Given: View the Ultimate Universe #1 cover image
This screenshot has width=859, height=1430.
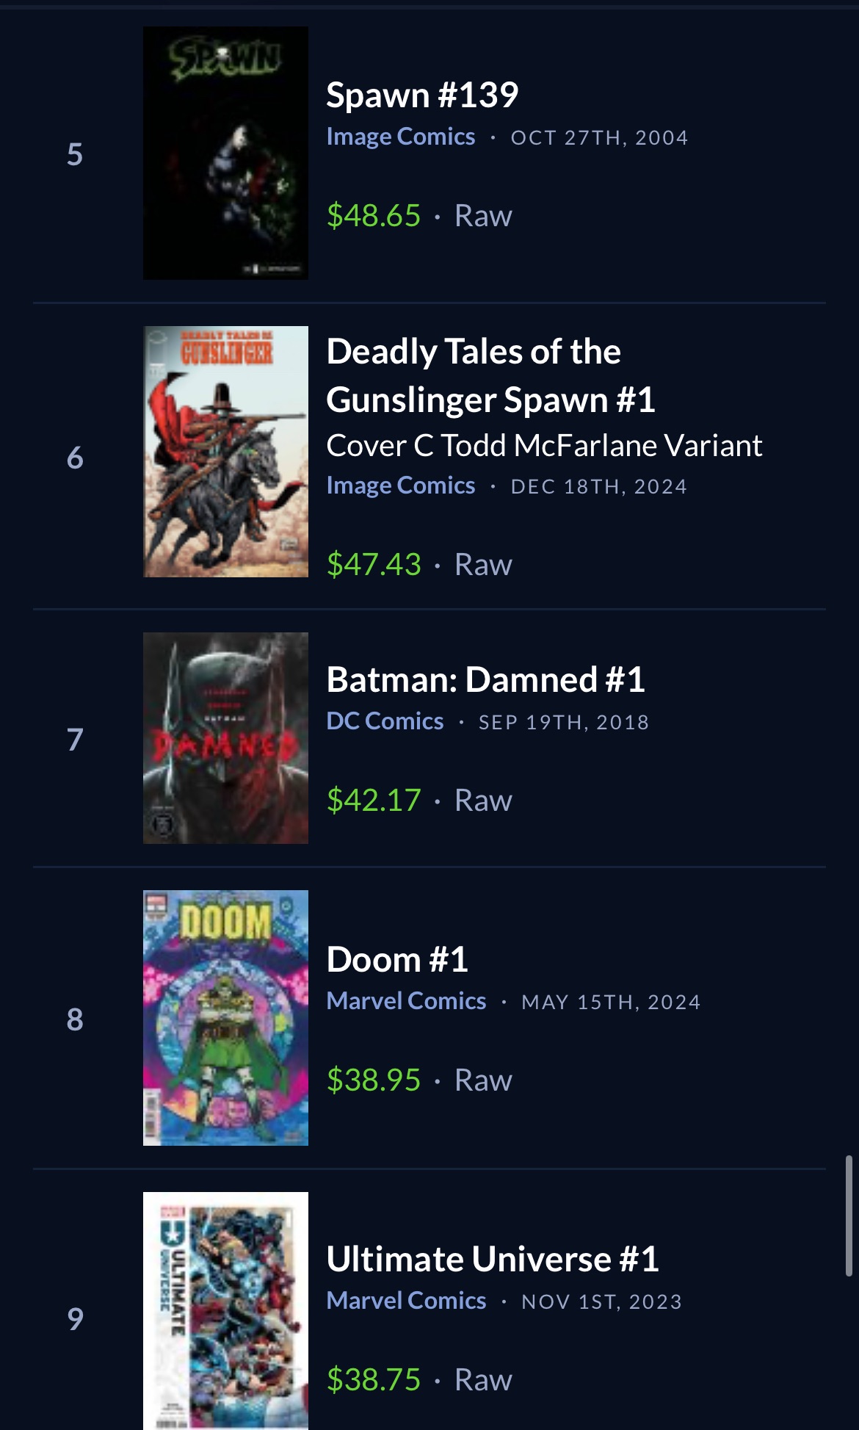Looking at the screenshot, I should [x=225, y=1311].
